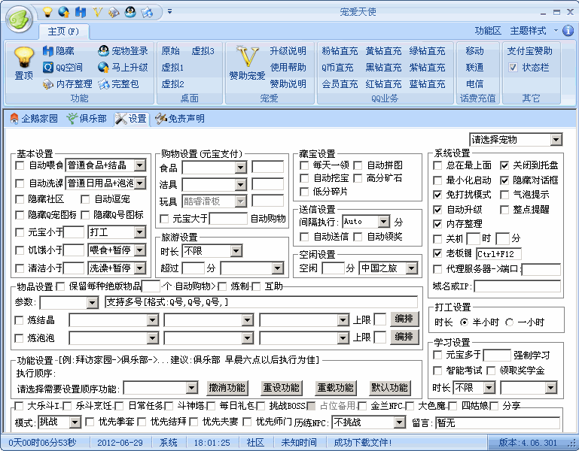The height and width of the screenshot is (451, 579).
Task: Uncheck 免打扰模式 in 系统设置
Action: (x=437, y=195)
